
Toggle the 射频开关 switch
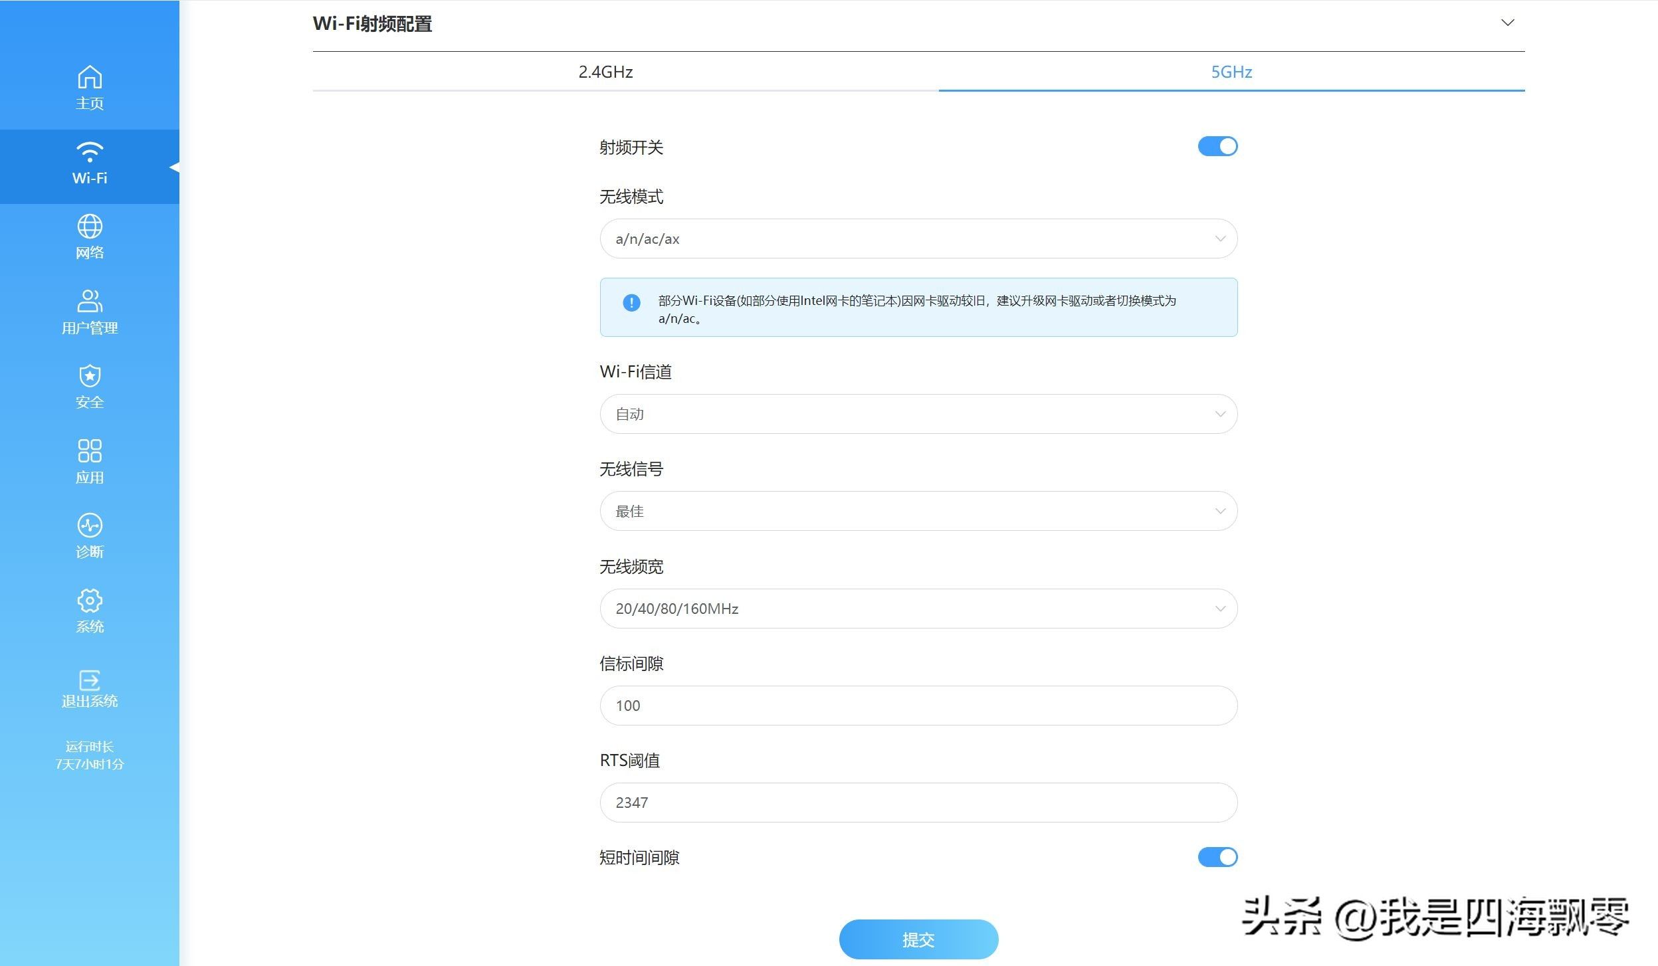coord(1217,147)
